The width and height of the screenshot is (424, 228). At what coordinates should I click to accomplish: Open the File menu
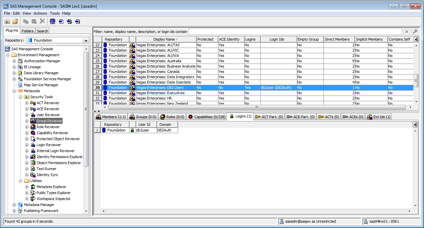[x=7, y=13]
